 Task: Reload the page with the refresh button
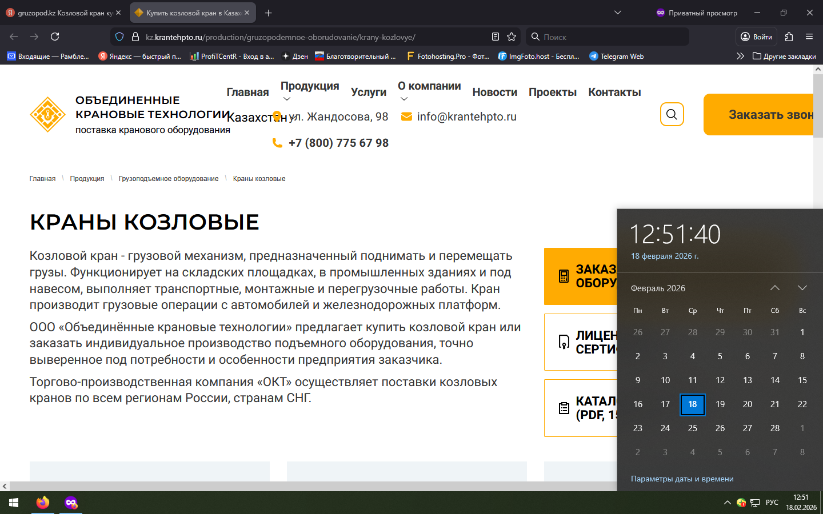55,37
